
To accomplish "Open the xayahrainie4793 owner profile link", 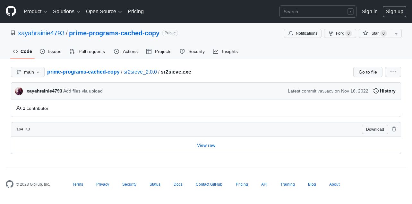I will pyautogui.click(x=41, y=33).
